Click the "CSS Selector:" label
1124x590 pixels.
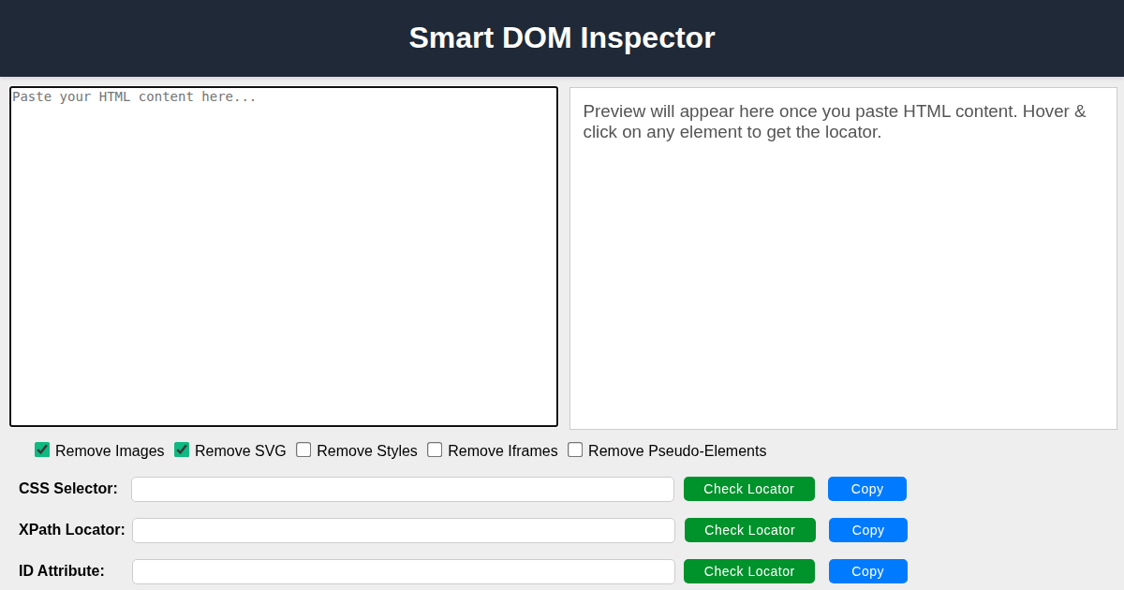[68, 489]
